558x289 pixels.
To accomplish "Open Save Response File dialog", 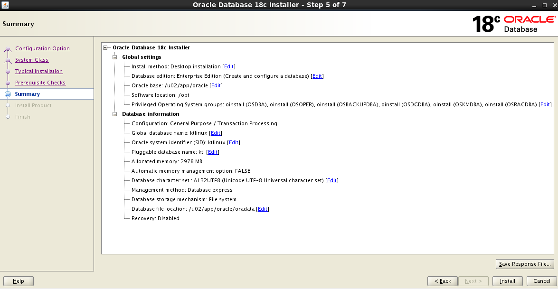I will tap(525, 264).
